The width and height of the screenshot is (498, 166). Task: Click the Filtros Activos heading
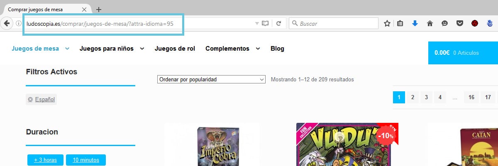point(51,72)
